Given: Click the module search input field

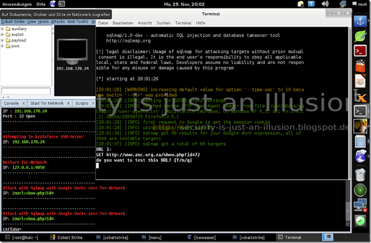Looking at the screenshot, I should [x=26, y=91].
